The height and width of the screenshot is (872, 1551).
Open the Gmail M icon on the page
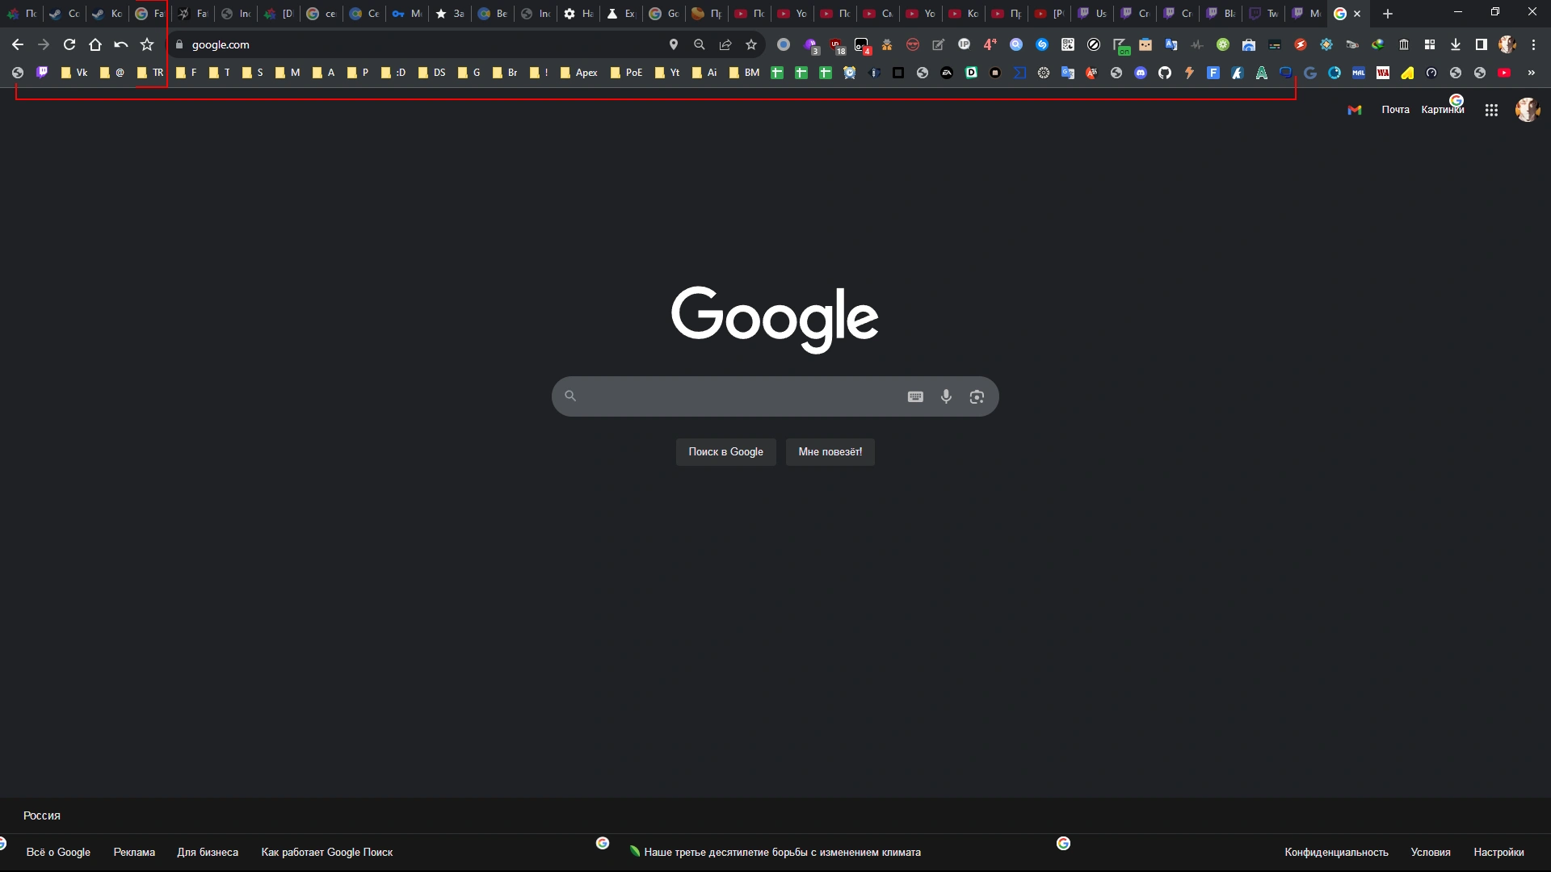(x=1355, y=110)
